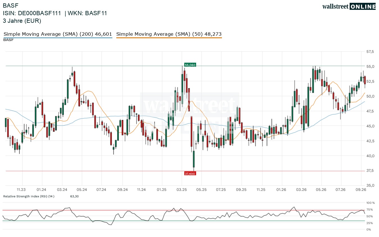Click the 40,0 price axis label

370,156
